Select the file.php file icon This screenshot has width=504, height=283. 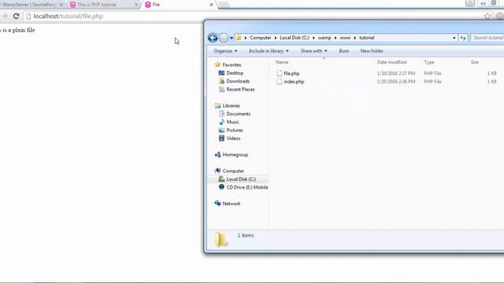[x=280, y=73]
